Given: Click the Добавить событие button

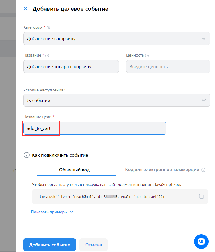Looking at the screenshot, I should click(49, 245).
